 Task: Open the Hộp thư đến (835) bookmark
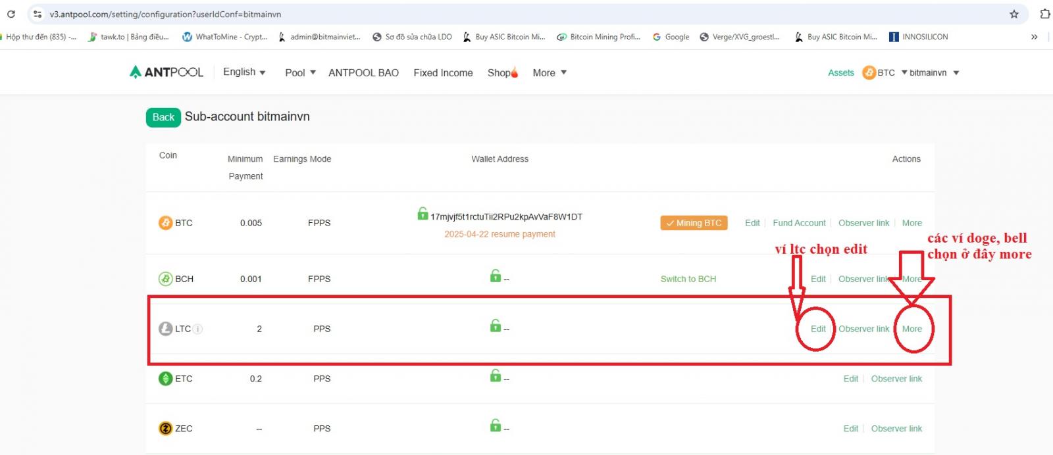pos(39,37)
